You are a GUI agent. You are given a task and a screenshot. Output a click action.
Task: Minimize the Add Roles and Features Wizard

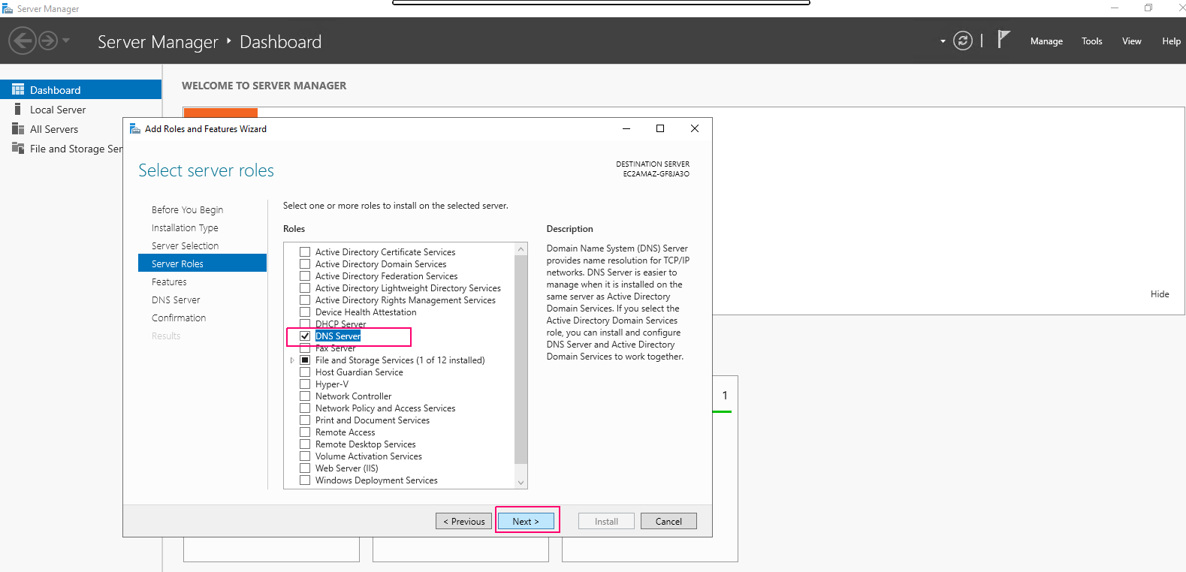(x=626, y=128)
